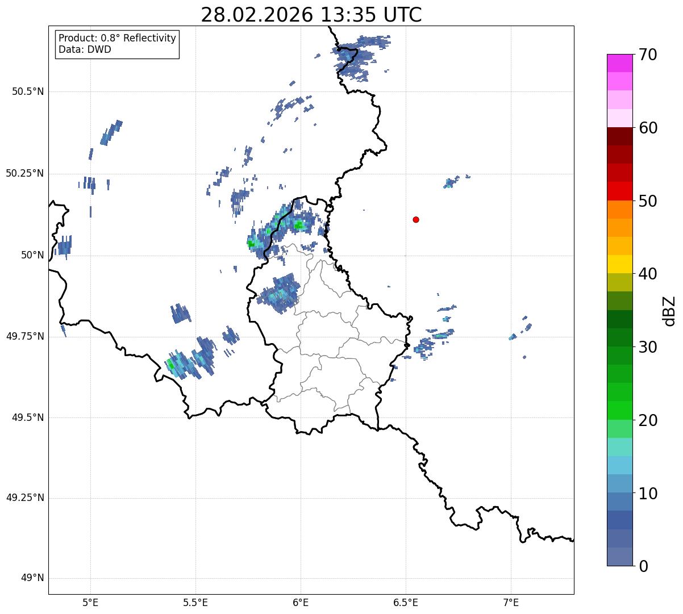The height and width of the screenshot is (614, 683).
Task: Click the 6°E longitude label
Action: coord(301,603)
